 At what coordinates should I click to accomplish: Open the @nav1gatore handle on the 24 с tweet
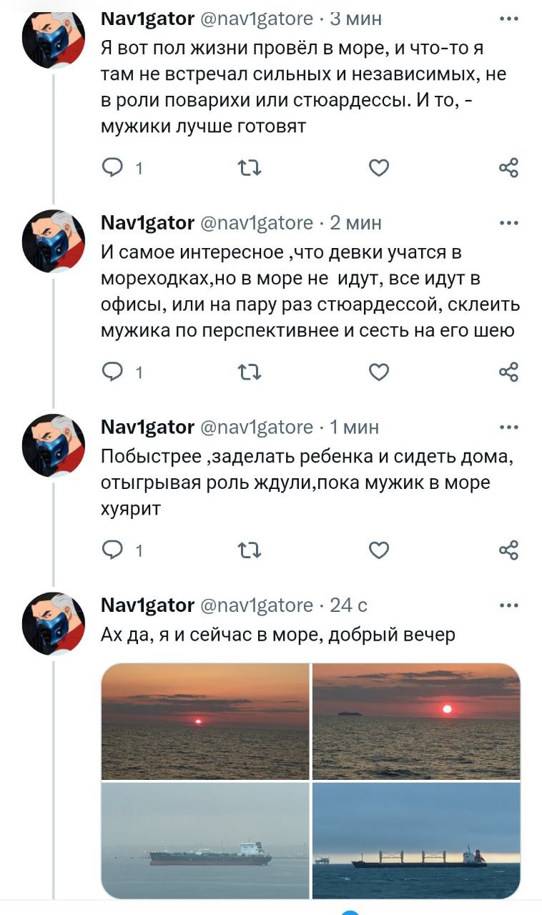[x=257, y=605]
